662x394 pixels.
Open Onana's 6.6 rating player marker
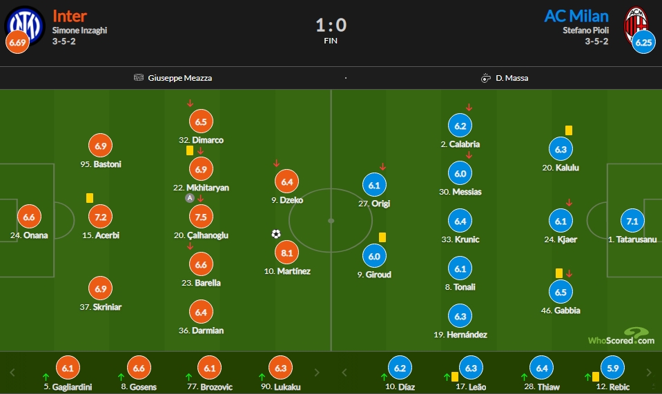pyautogui.click(x=29, y=217)
